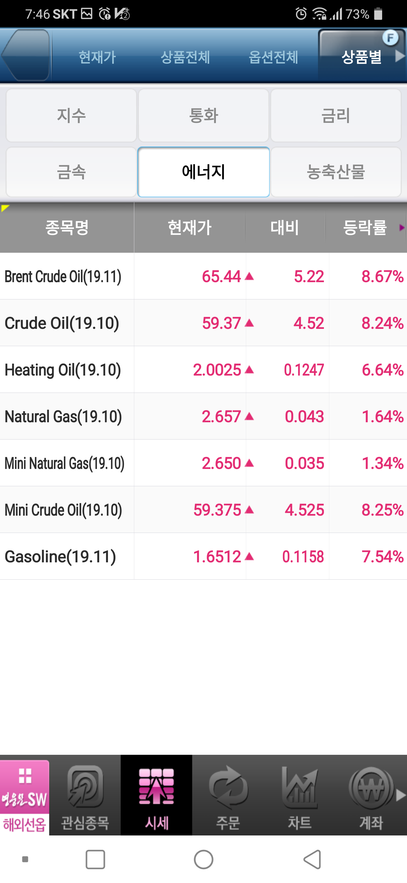Tap the back arrow button
The width and height of the screenshot is (407, 883).
(26, 55)
